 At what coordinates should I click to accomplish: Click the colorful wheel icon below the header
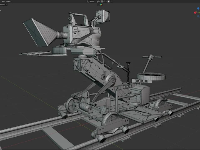pos(101,5)
